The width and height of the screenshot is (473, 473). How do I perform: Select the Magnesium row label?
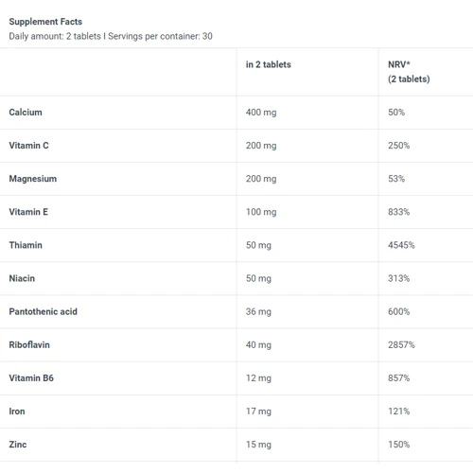tap(33, 179)
